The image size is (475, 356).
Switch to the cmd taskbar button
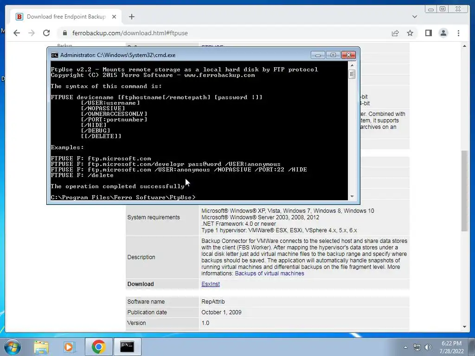pos(127,347)
